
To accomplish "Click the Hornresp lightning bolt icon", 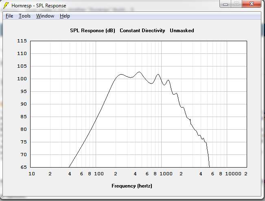I will pyautogui.click(x=6, y=6).
